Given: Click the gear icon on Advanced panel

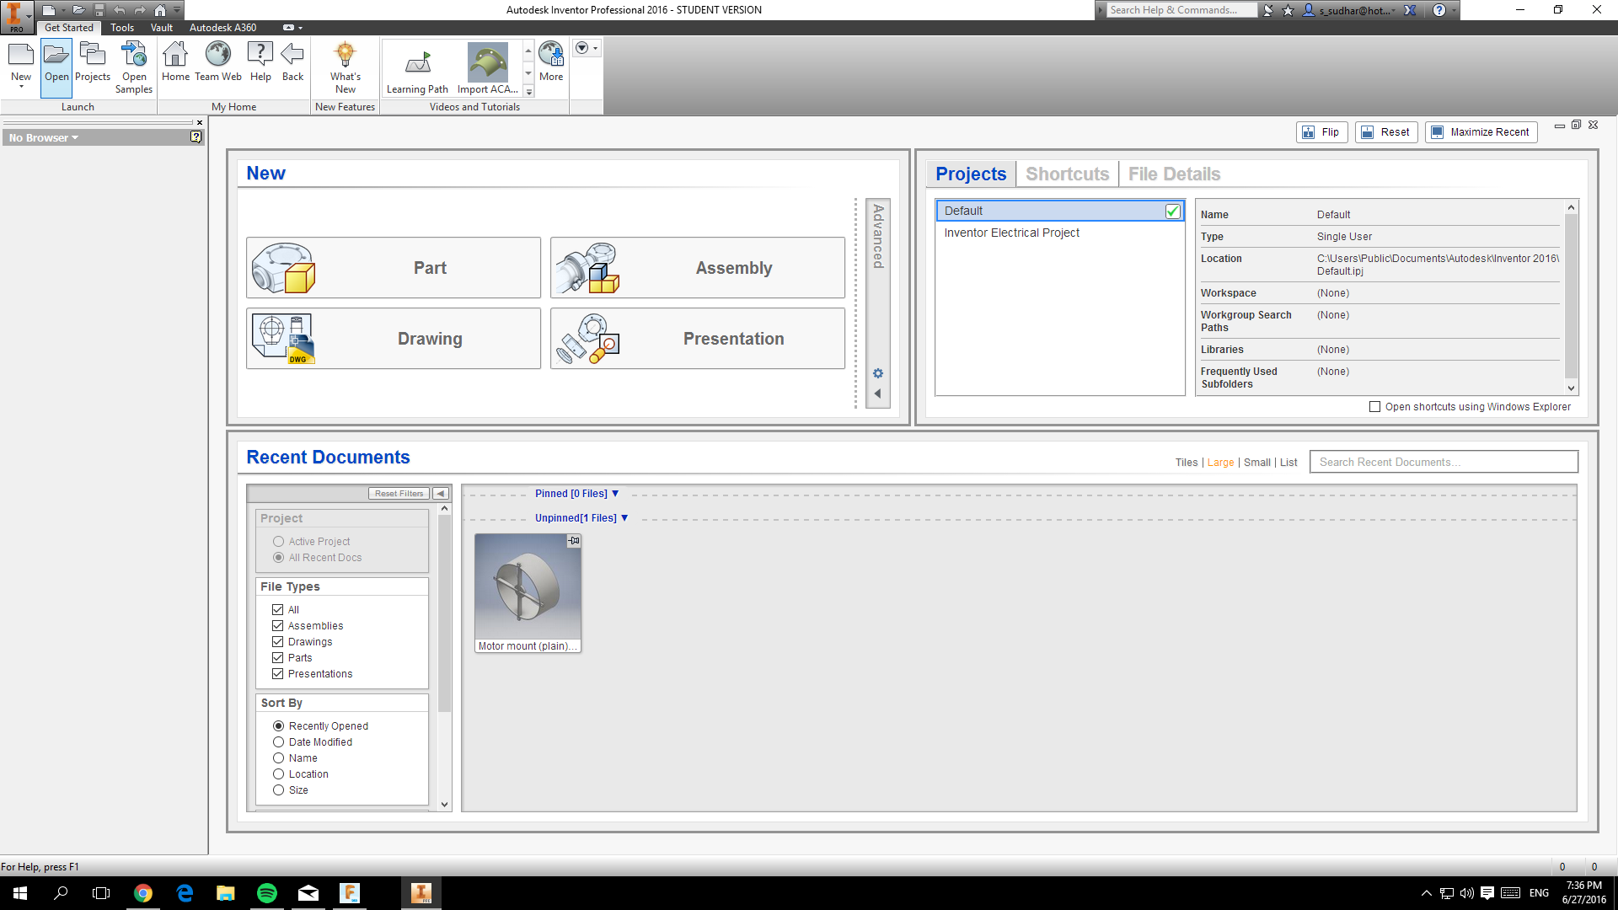Looking at the screenshot, I should click(878, 373).
